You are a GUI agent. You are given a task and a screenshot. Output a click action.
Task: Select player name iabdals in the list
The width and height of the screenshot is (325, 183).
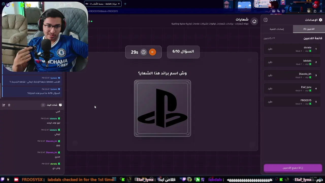click(x=307, y=61)
